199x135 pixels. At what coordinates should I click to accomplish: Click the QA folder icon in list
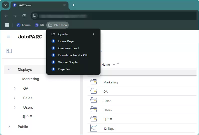point(94,91)
